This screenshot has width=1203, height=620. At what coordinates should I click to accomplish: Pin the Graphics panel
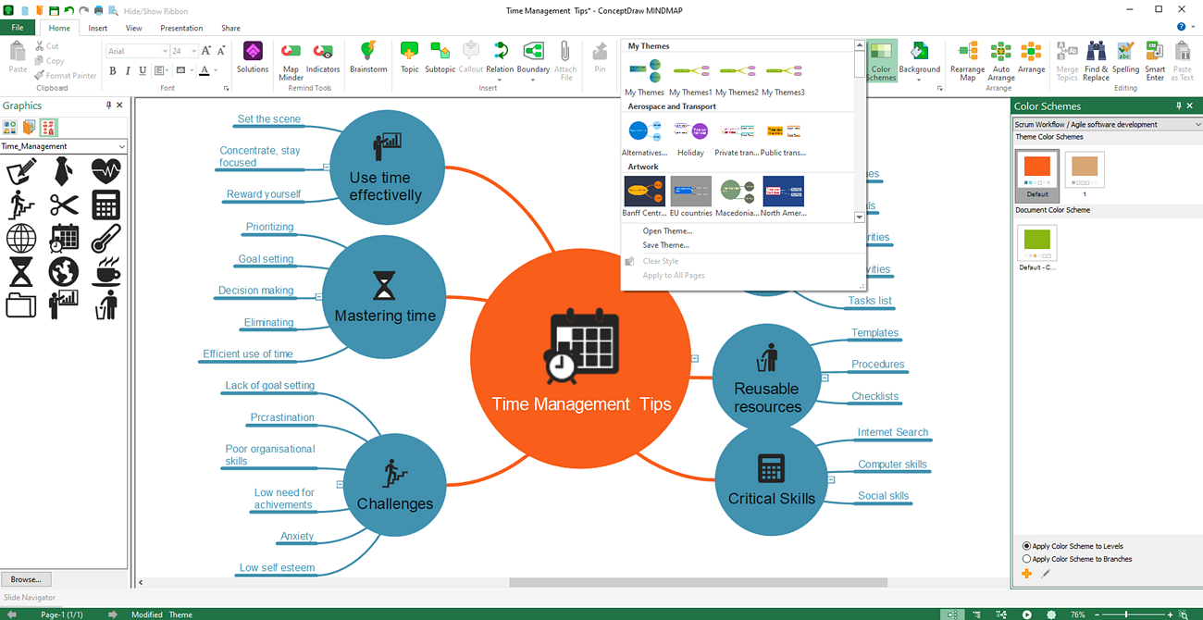click(x=108, y=105)
